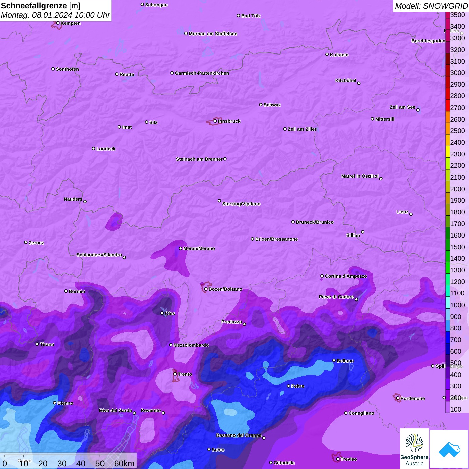The width and height of the screenshot is (469, 469).
Task: Click the Matrei in Osttirol label
Action: point(360,176)
